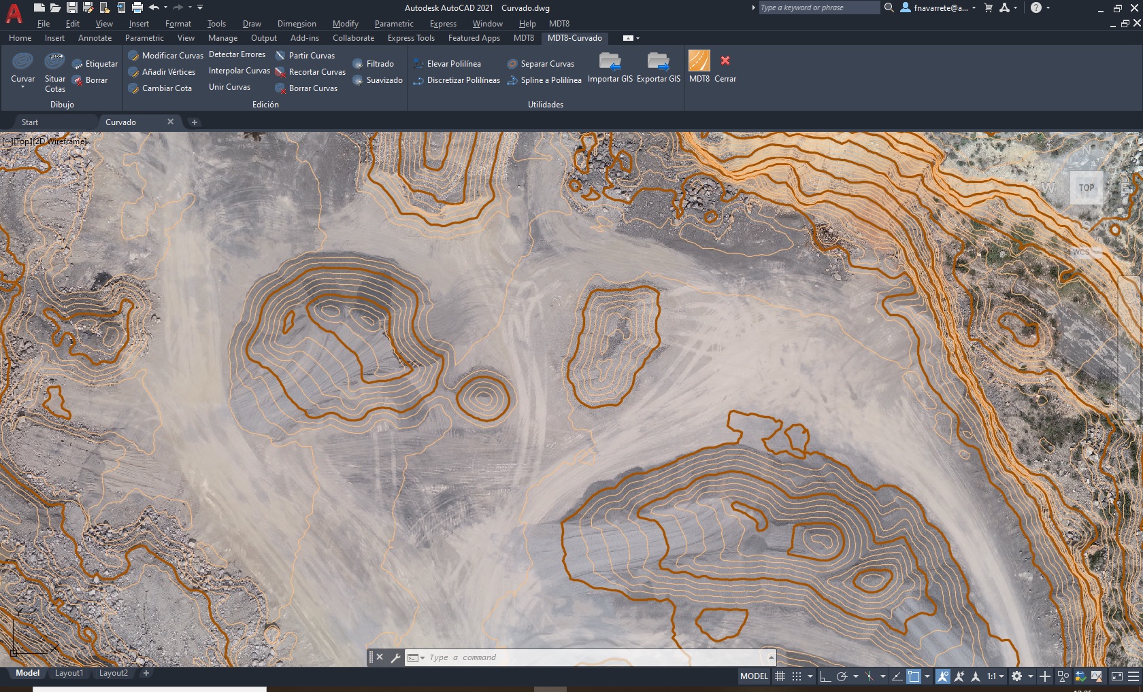Switch to the Annotate ribbon tab
The height and width of the screenshot is (692, 1143).
(x=95, y=38)
